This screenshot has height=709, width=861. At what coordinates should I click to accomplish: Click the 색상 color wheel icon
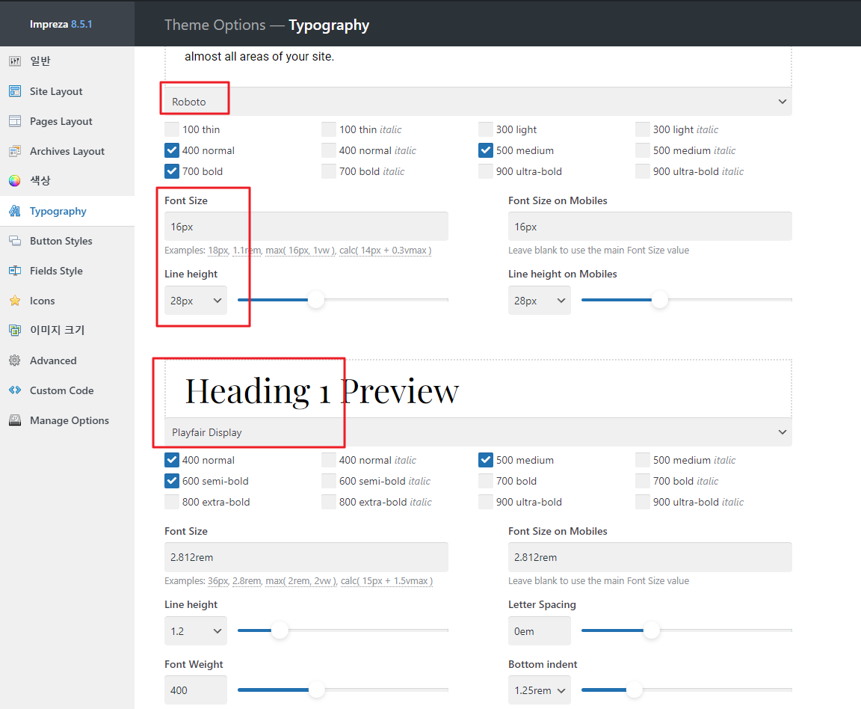click(15, 180)
